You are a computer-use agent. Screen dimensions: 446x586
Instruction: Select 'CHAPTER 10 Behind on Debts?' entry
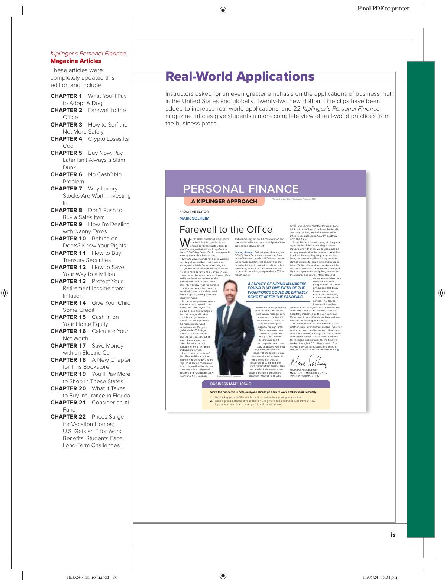[88, 242]
